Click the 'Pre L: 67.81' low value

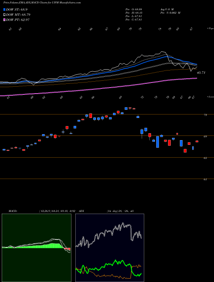[134, 16]
